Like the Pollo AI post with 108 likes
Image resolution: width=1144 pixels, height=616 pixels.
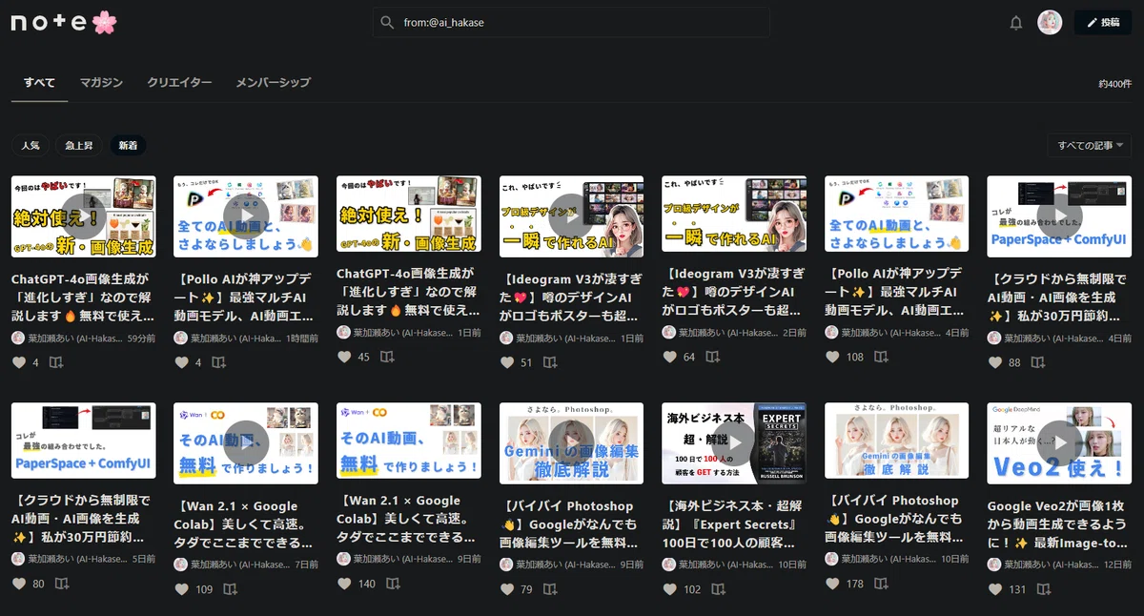(832, 357)
